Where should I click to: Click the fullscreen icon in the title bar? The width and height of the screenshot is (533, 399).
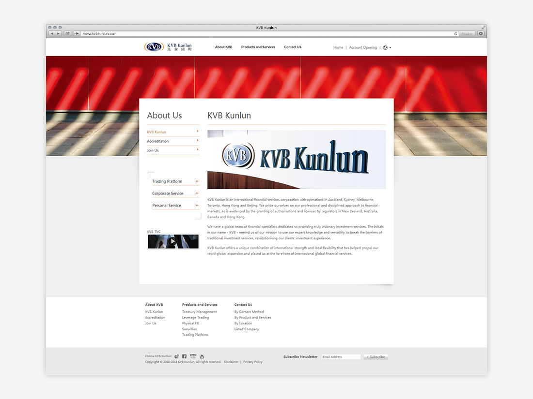484,28
